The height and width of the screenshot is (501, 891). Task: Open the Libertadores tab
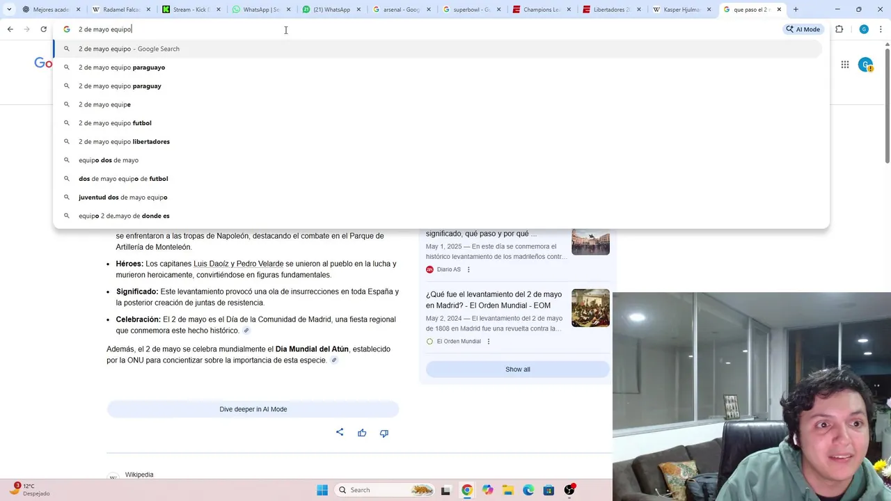coord(612,10)
